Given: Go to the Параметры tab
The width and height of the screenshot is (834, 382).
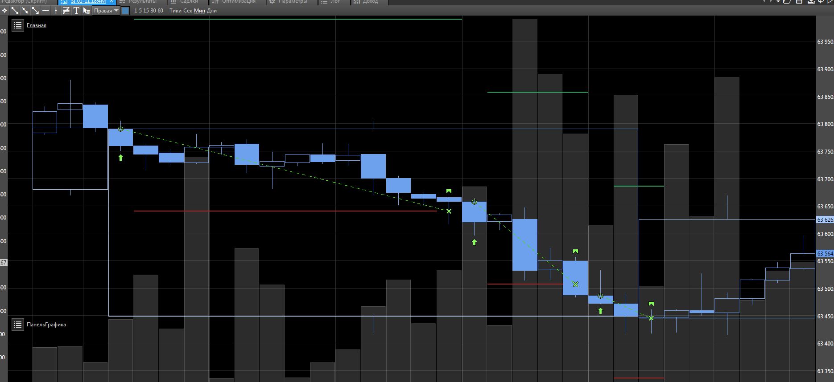Looking at the screenshot, I should click(293, 2).
